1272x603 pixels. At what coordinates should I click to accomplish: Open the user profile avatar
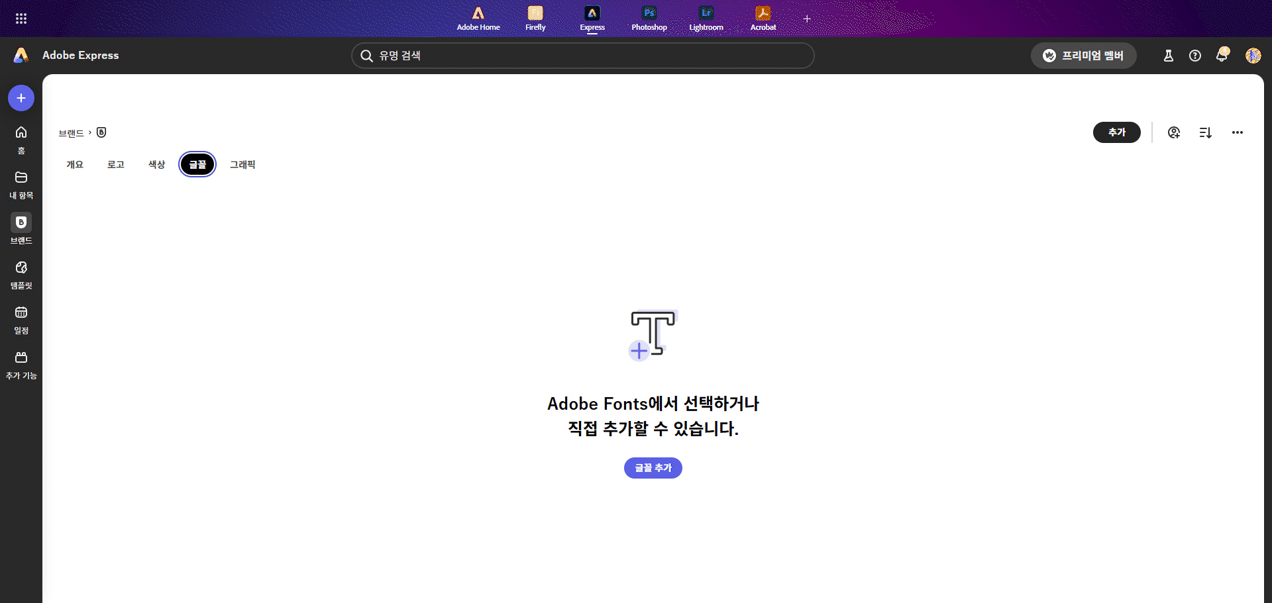click(1253, 56)
